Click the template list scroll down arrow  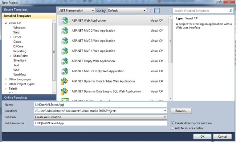pyautogui.click(x=170, y=99)
